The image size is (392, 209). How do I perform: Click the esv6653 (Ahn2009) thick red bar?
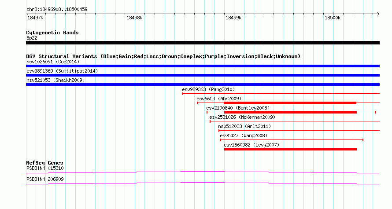[290, 103]
